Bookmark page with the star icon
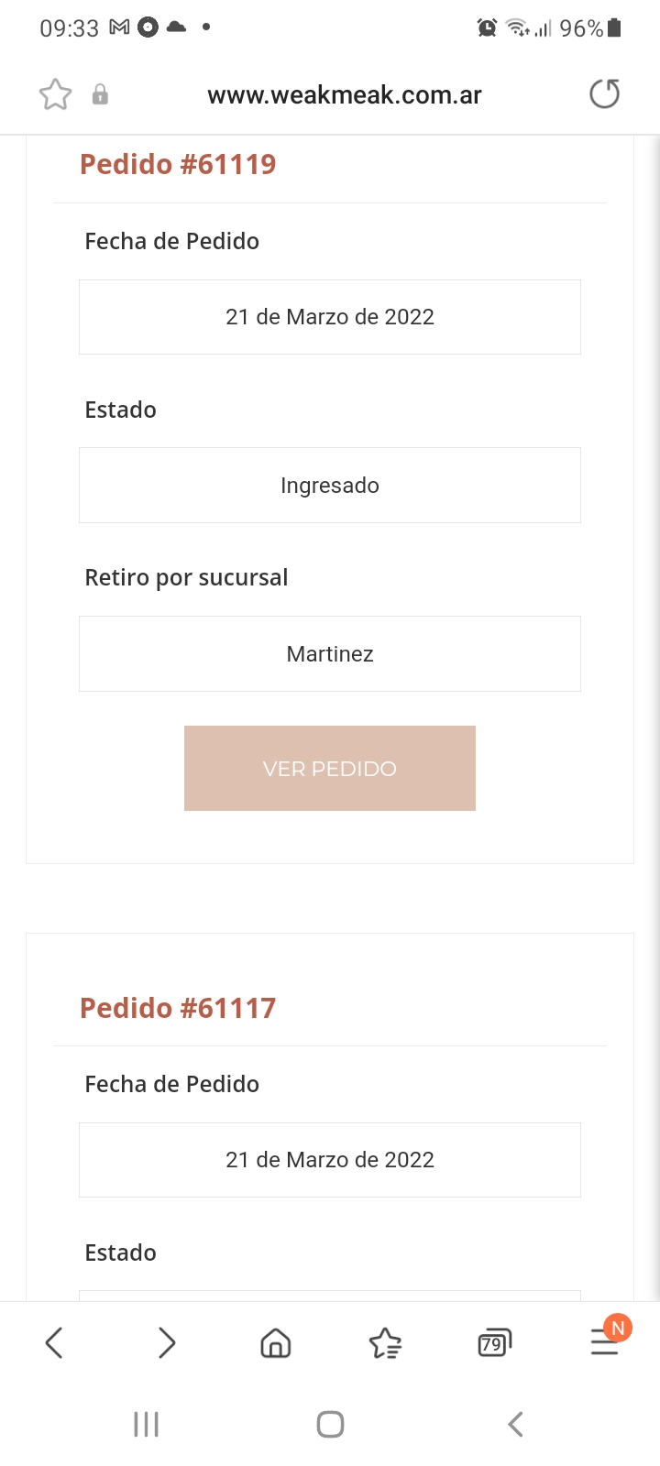Viewport: 660px width, 1466px height. [55, 94]
